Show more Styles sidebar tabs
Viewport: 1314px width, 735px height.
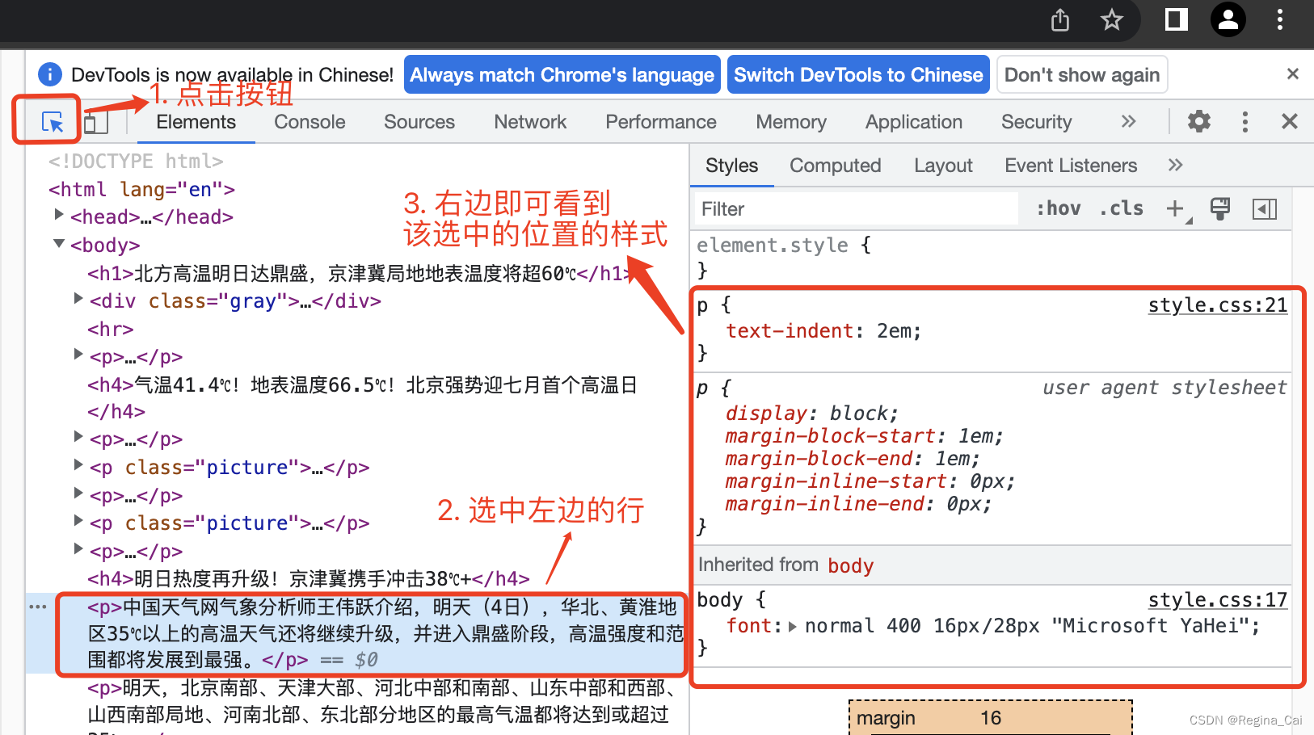point(1176,166)
